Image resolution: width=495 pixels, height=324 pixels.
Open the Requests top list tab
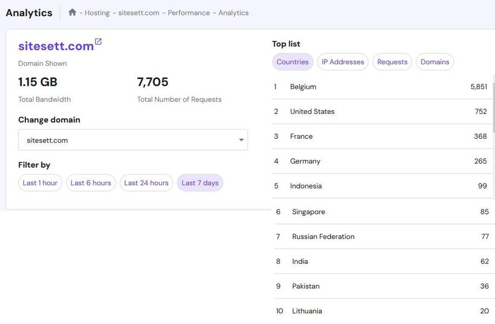click(x=392, y=62)
